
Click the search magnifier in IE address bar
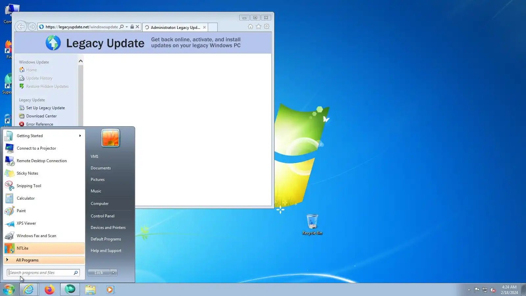[122, 27]
